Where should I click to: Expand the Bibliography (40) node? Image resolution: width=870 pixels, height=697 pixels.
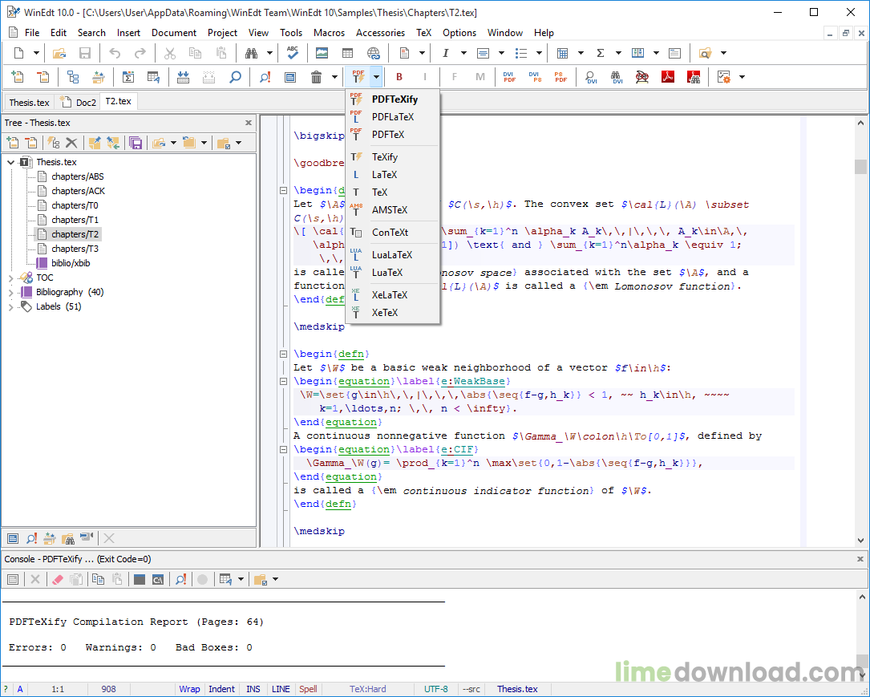10,292
